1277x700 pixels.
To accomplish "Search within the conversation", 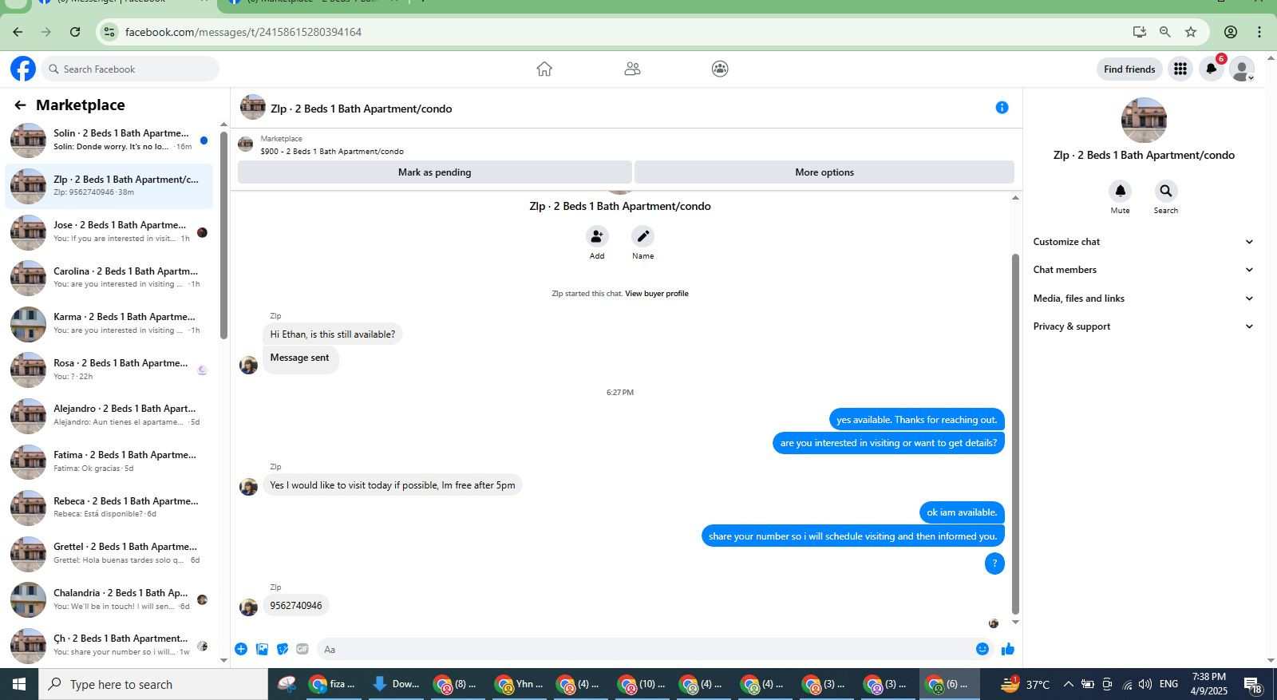I will (1166, 191).
